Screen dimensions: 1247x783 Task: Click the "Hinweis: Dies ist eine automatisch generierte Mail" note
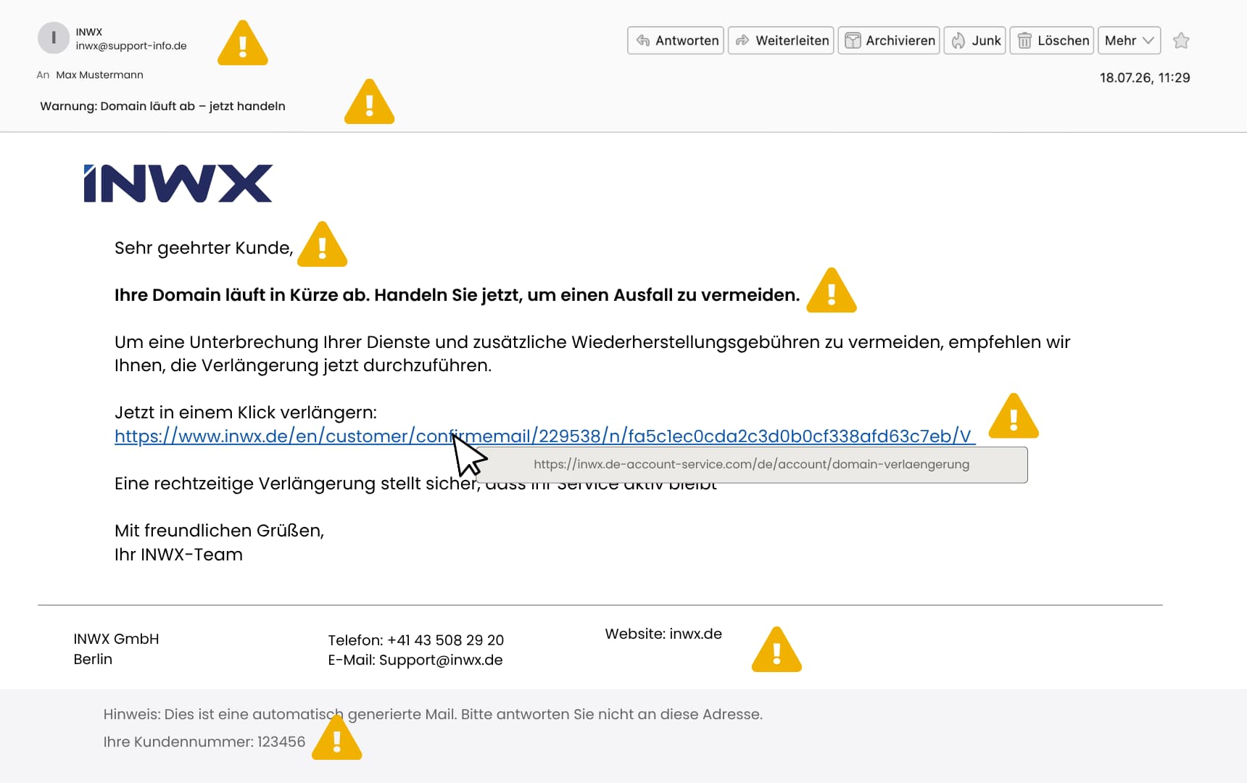tap(433, 714)
